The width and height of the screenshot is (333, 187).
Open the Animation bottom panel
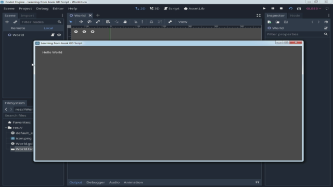click(133, 182)
